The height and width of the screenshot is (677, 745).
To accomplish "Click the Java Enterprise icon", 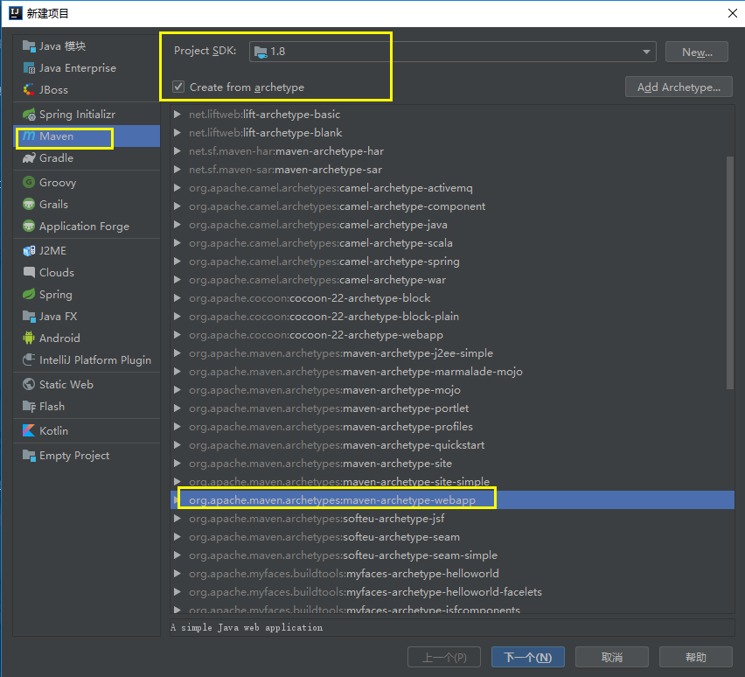I will (x=29, y=68).
